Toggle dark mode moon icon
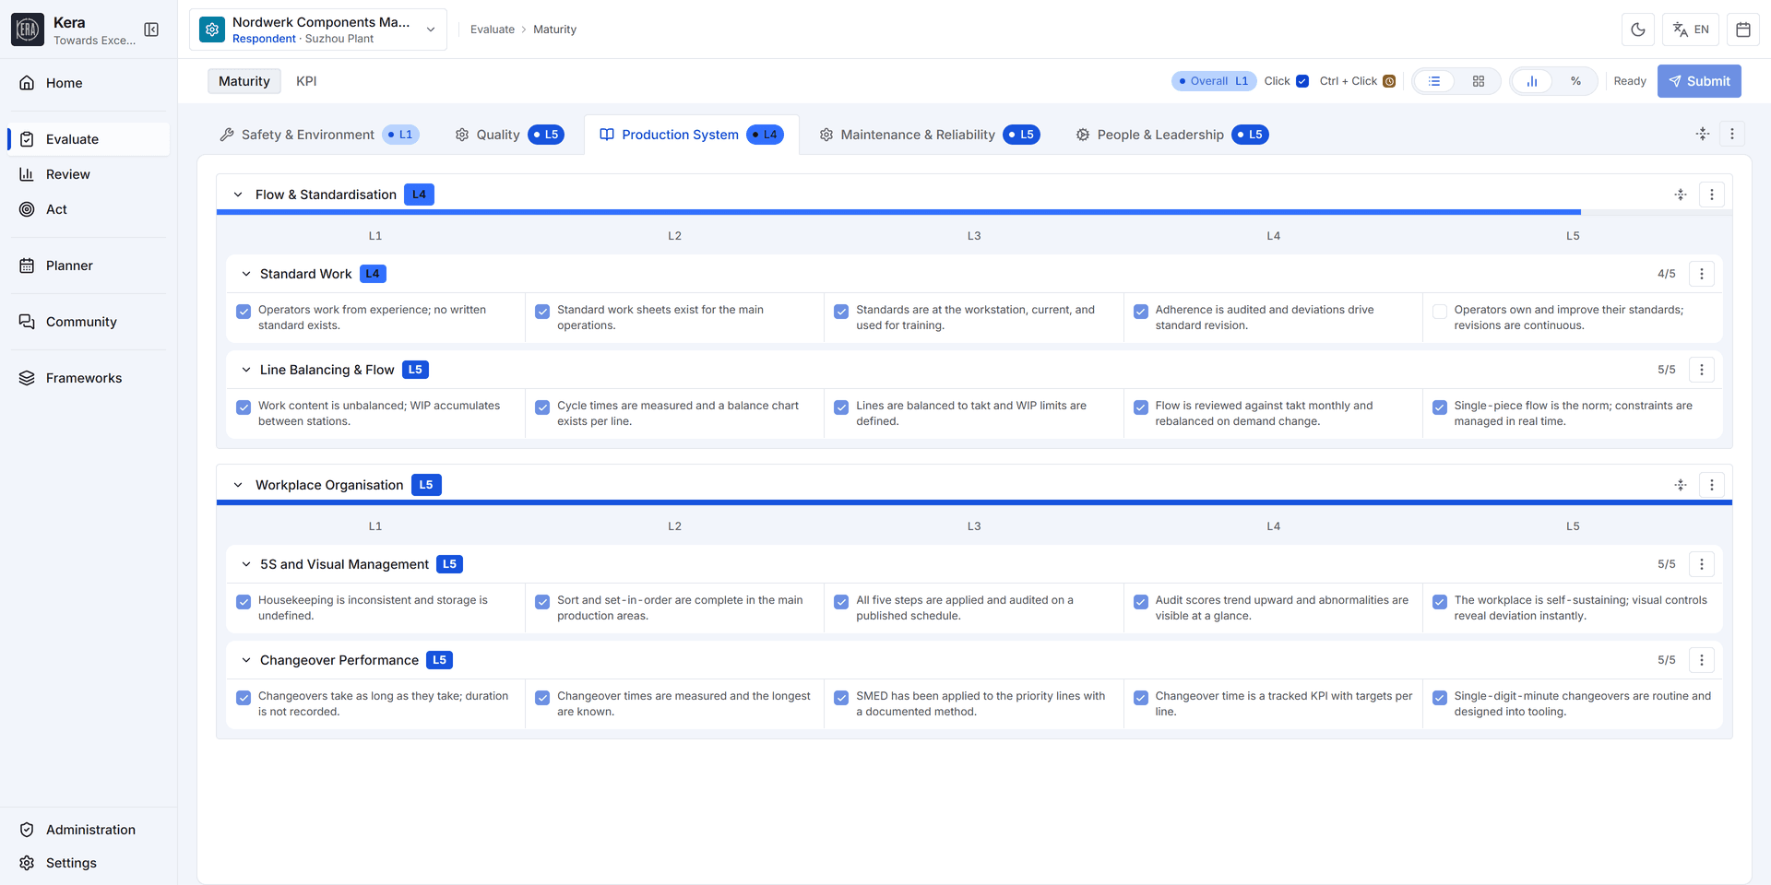The image size is (1771, 885). [1637, 29]
